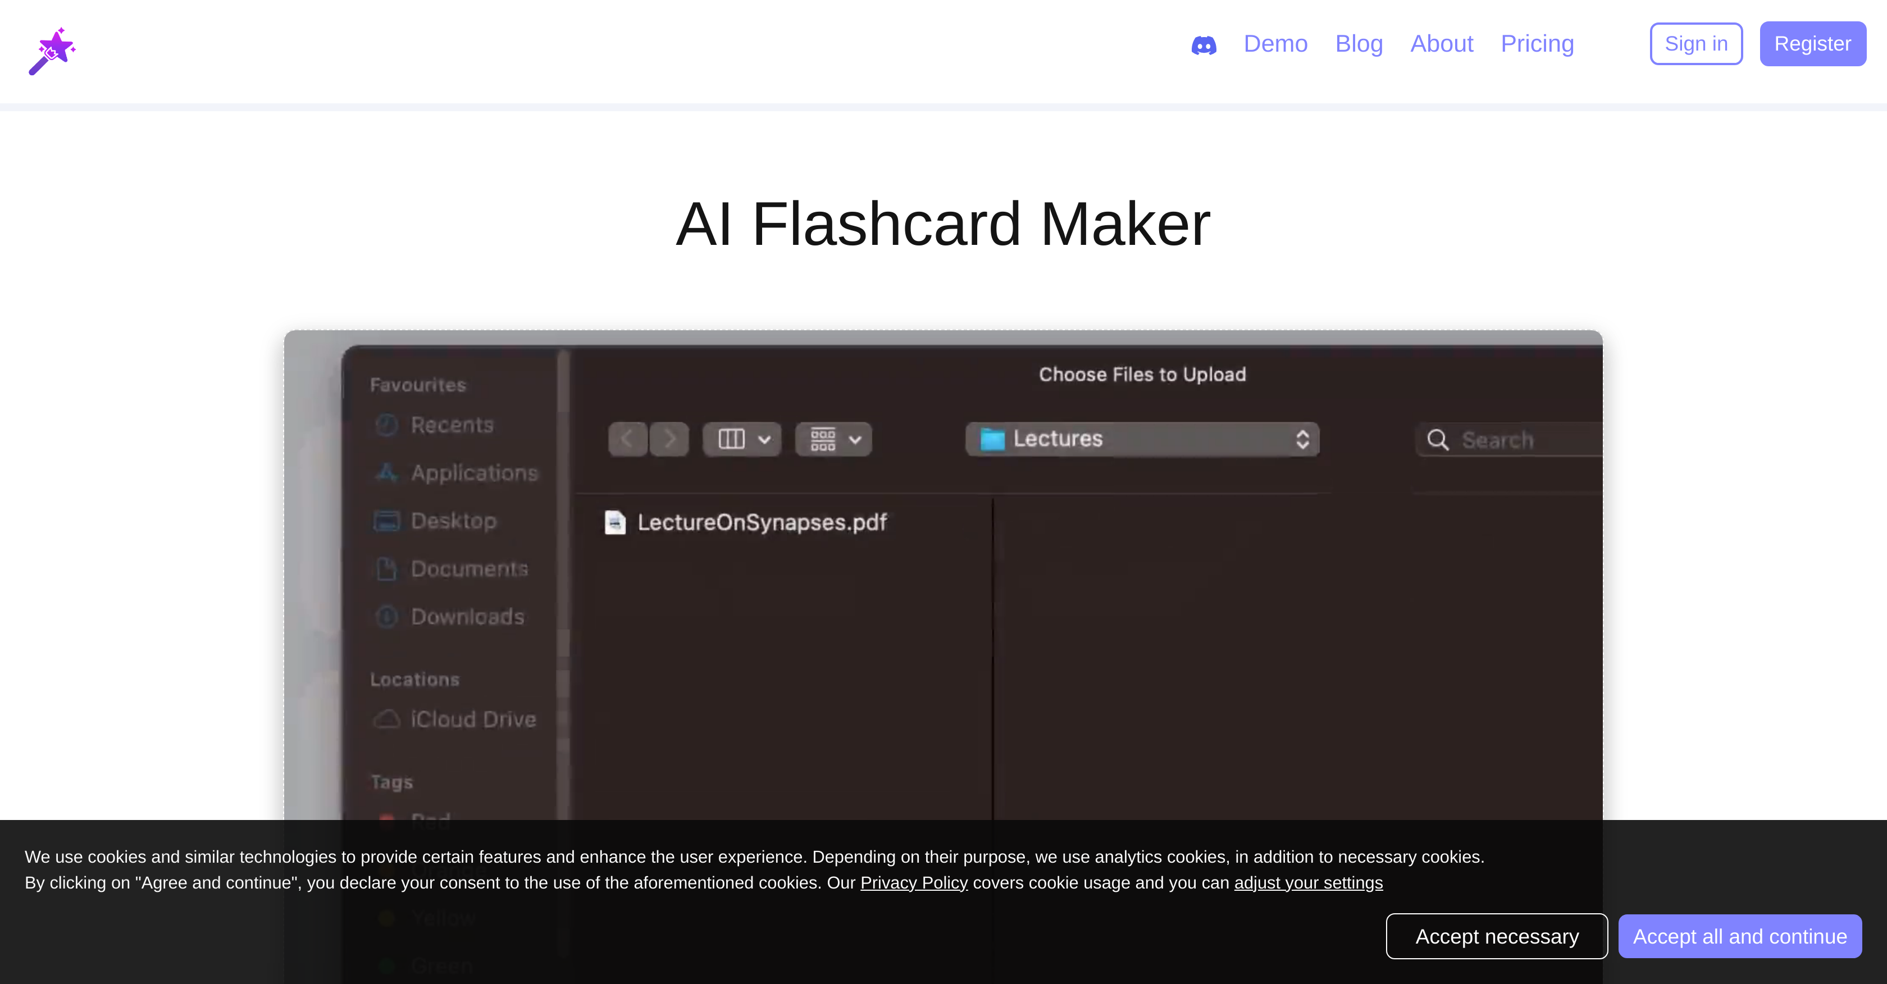Open Recents in the Favourites sidebar
The image size is (1887, 984).
click(x=450, y=425)
